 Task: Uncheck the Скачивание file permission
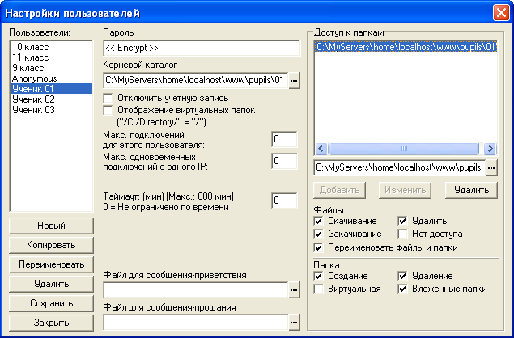point(318,221)
